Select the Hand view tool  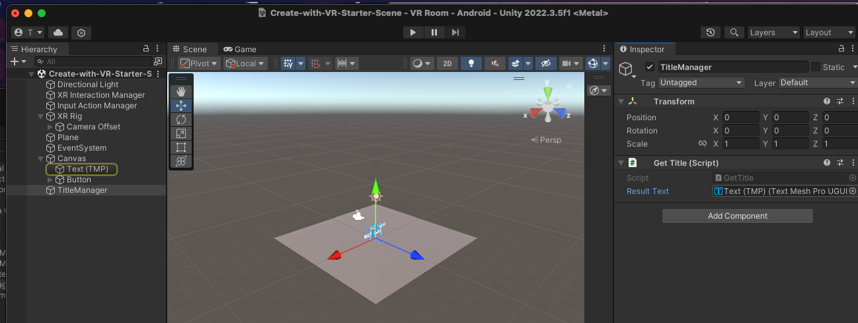point(181,92)
